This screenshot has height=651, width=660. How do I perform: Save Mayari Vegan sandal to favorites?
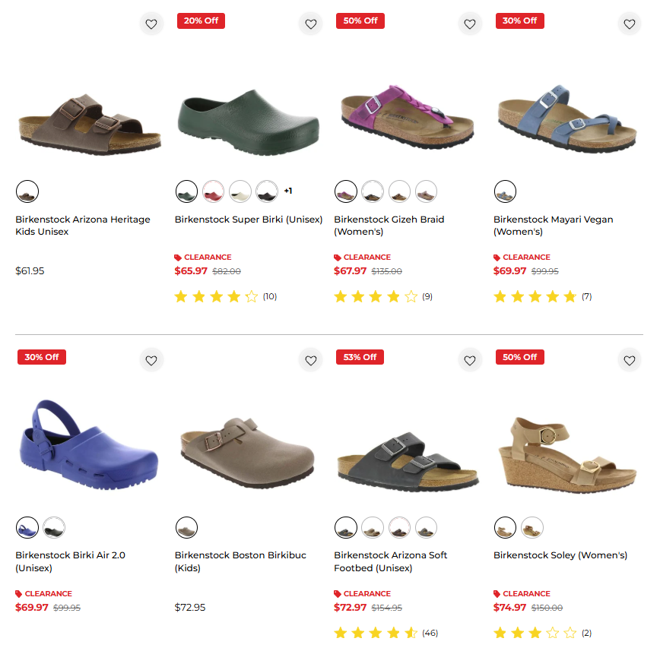click(629, 24)
